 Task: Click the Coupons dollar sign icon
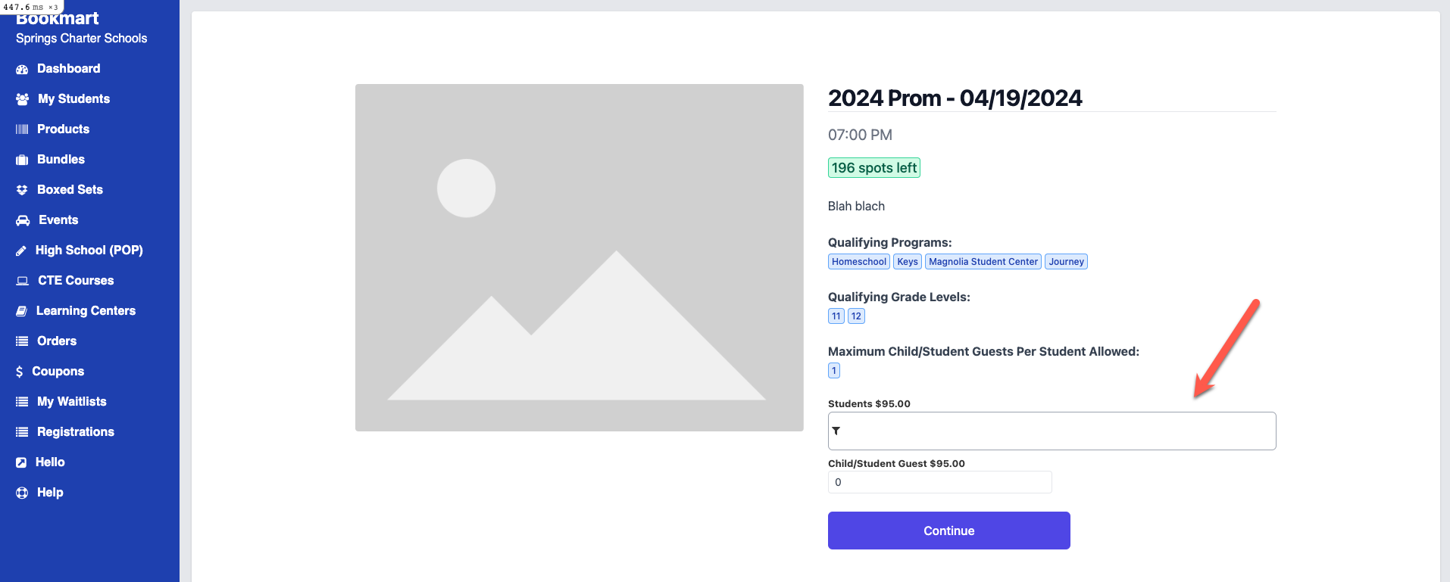pos(19,372)
